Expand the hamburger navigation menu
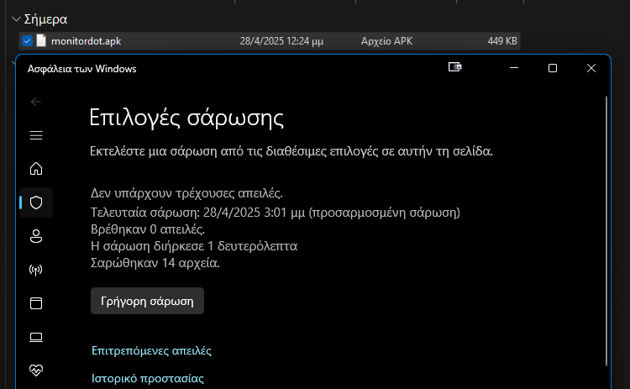The image size is (630, 389). click(x=35, y=134)
